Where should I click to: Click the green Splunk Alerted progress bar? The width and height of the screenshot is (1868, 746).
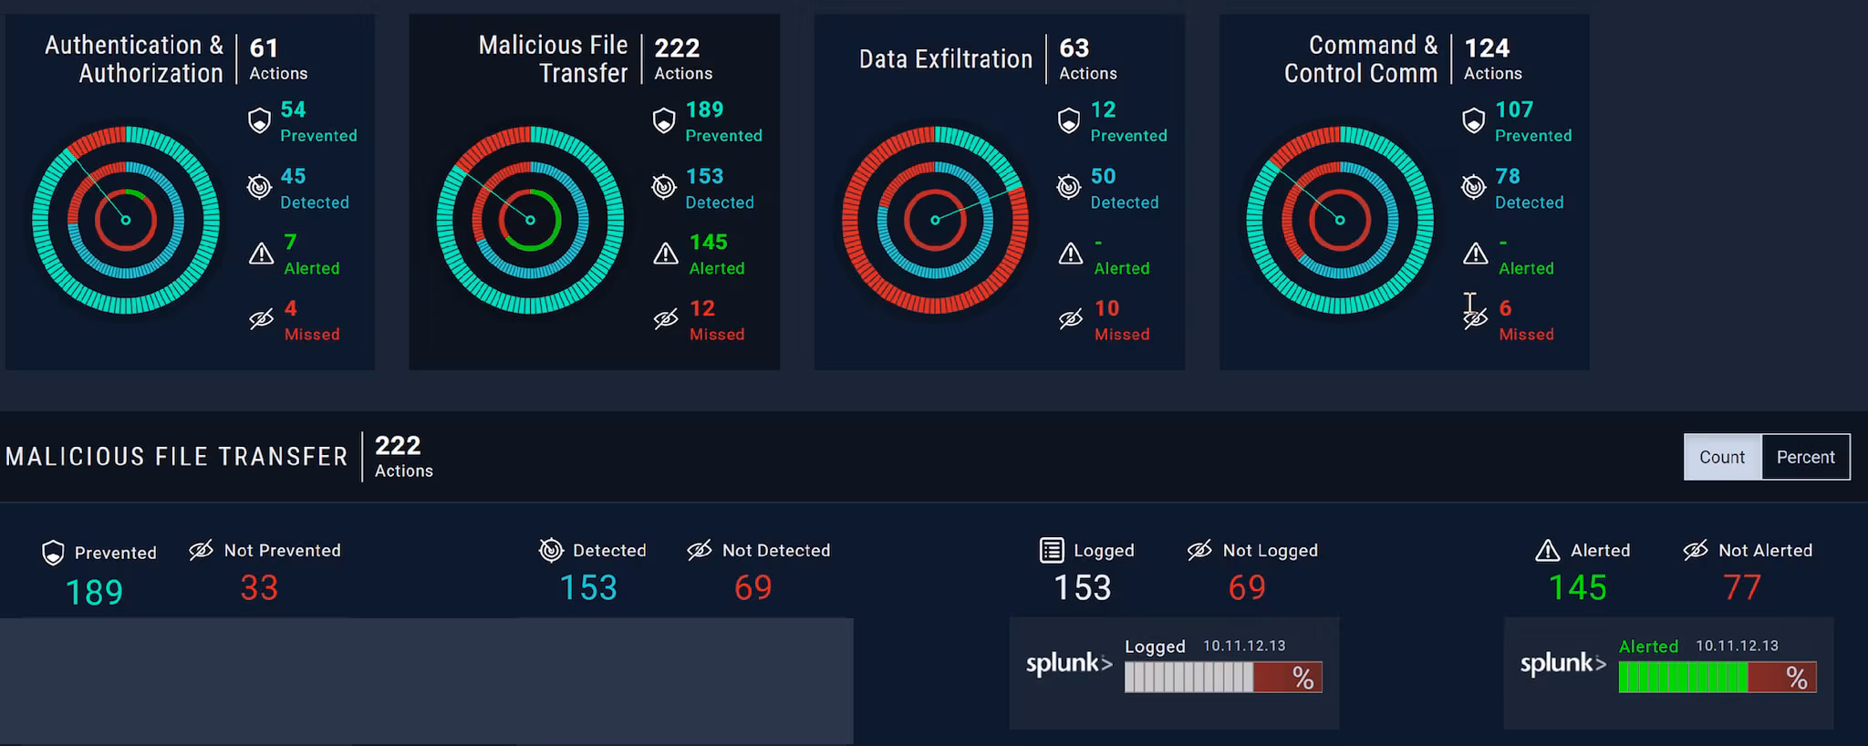click(1717, 677)
